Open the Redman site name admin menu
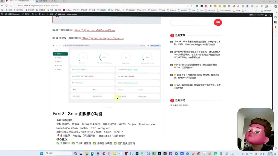The image size is (278, 156). [x=12, y=14]
